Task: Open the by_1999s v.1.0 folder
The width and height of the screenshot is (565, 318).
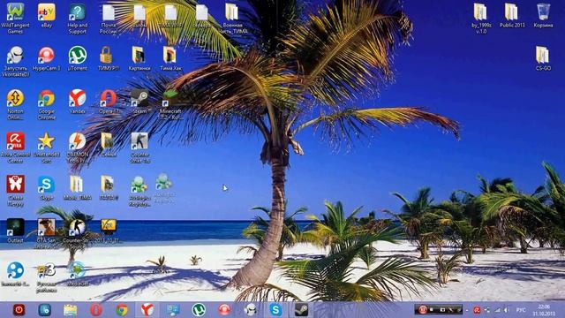Action: point(481,19)
